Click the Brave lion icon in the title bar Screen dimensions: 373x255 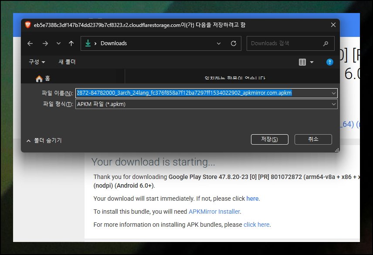click(28, 25)
